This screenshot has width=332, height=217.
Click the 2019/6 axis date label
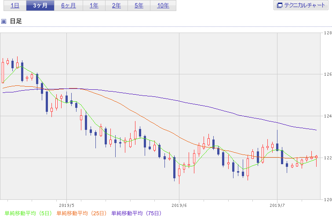179,206
